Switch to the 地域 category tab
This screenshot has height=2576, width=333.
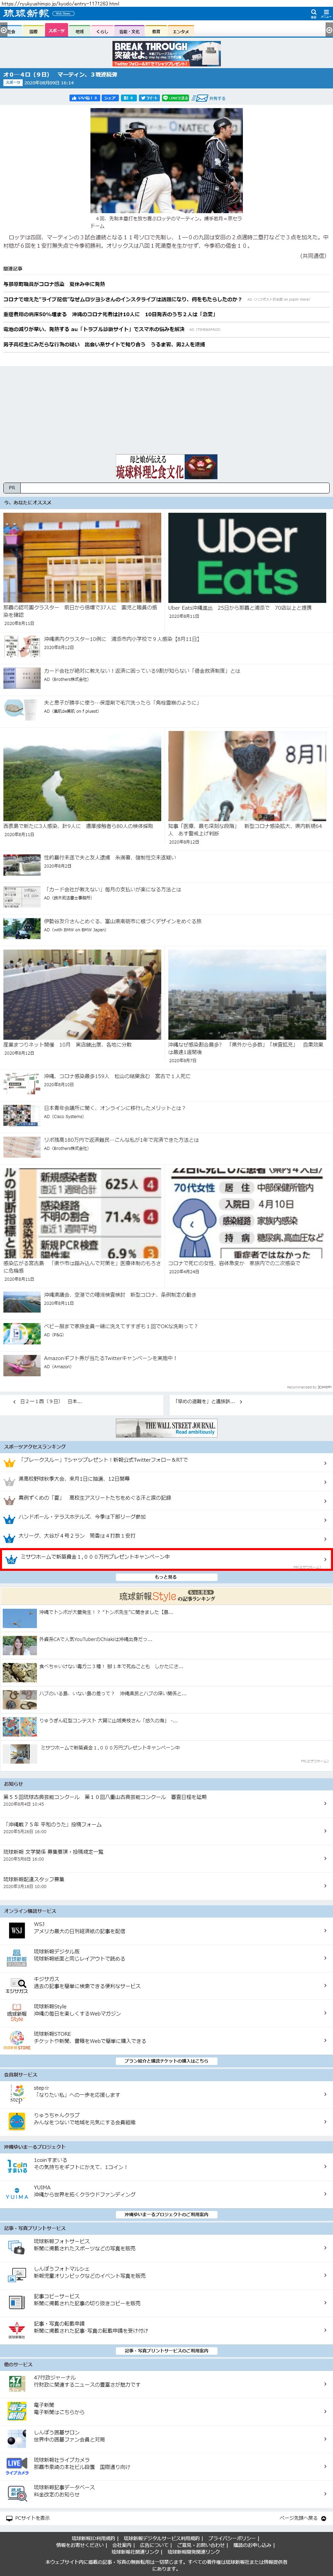[80, 31]
